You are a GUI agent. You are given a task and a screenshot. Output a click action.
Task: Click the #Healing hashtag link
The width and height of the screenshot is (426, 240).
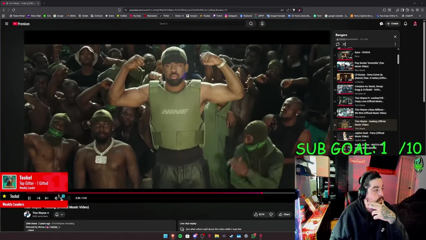click(70, 224)
